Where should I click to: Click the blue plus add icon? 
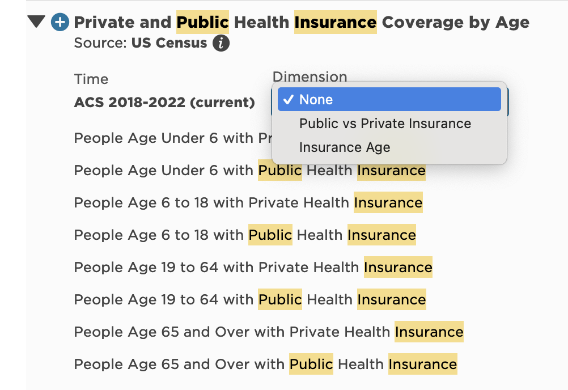(60, 22)
